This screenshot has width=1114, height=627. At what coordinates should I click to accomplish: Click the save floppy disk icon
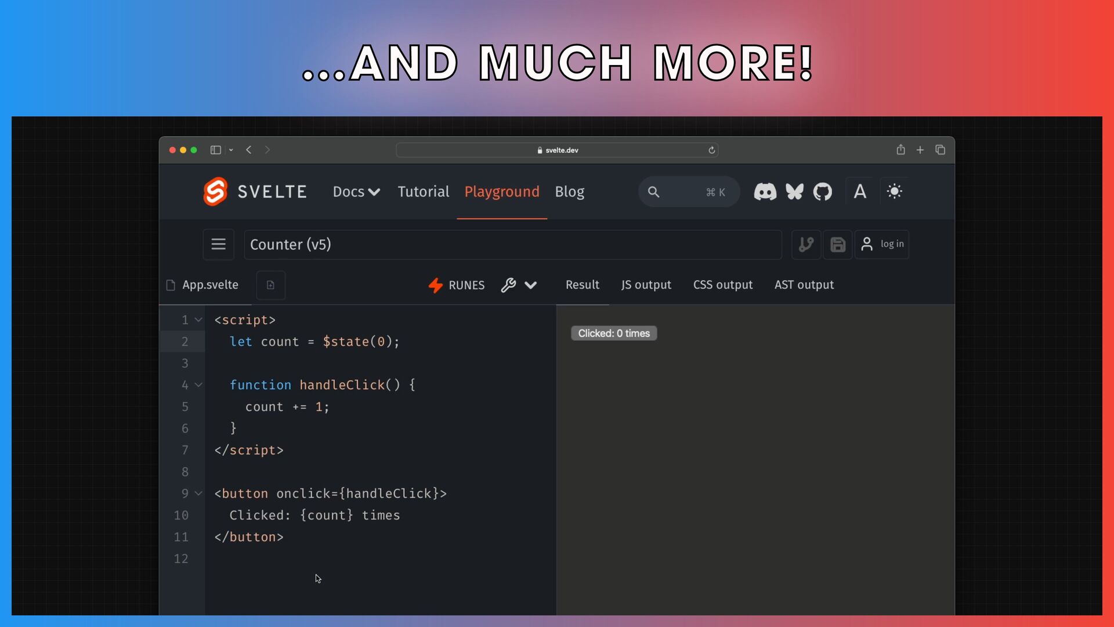pos(837,244)
